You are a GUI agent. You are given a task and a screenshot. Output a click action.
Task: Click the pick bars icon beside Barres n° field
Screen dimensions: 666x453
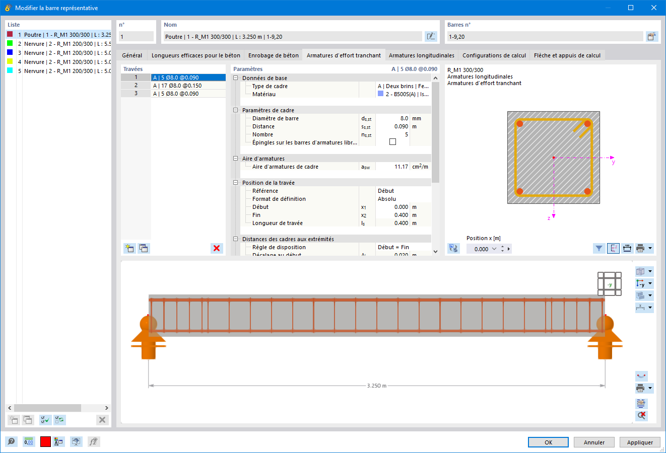click(x=652, y=36)
